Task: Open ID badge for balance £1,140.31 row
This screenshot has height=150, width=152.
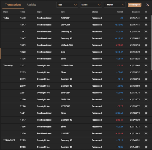Action: click(x=146, y=140)
